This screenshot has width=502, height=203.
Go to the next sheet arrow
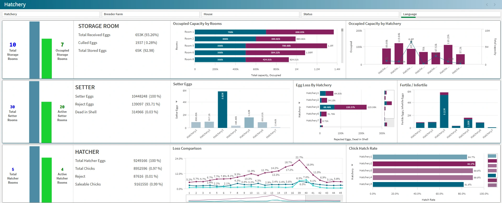coord(494,4)
